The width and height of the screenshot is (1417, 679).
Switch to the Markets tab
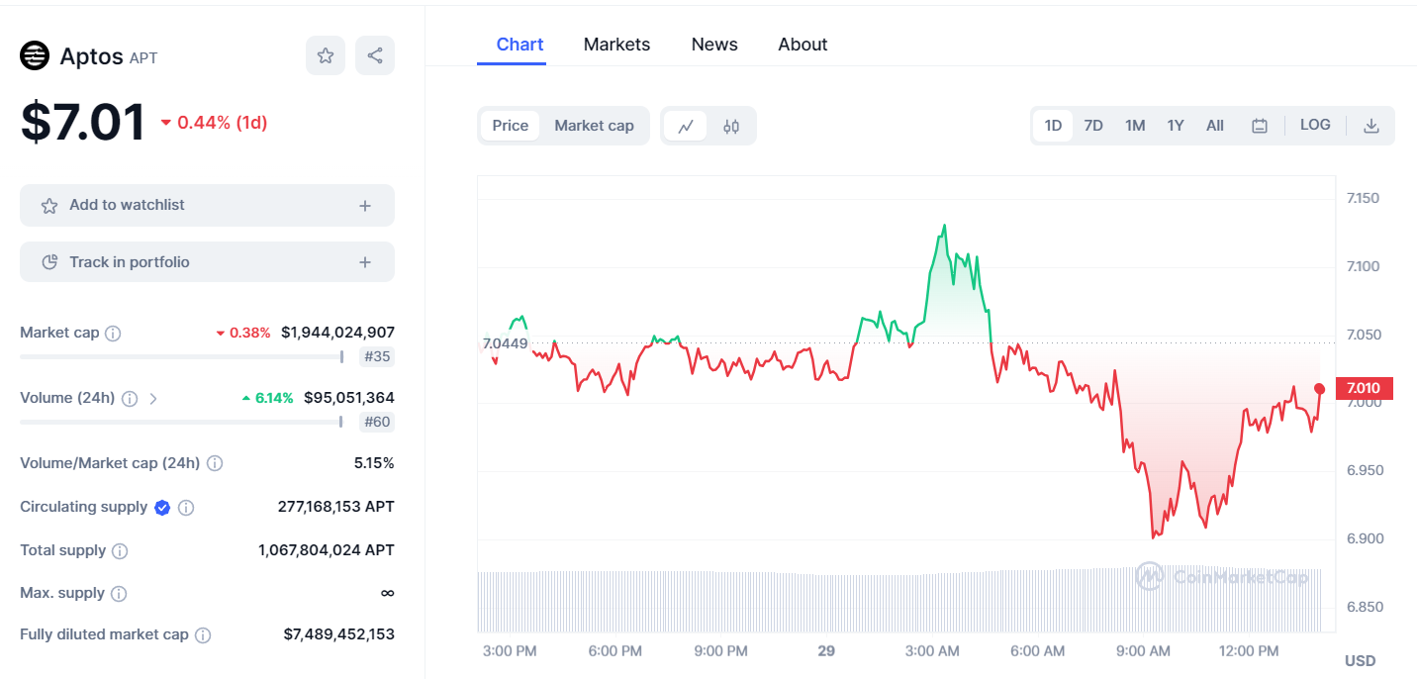click(x=616, y=45)
